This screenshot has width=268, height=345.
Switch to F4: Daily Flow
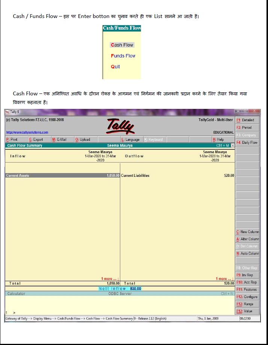point(247,143)
